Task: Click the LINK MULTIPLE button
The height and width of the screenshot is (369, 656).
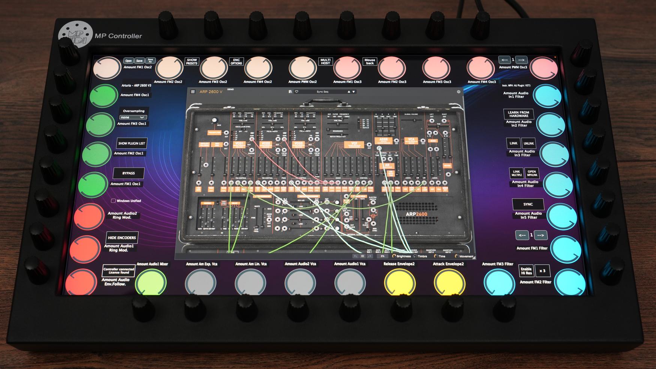Action: (x=517, y=173)
